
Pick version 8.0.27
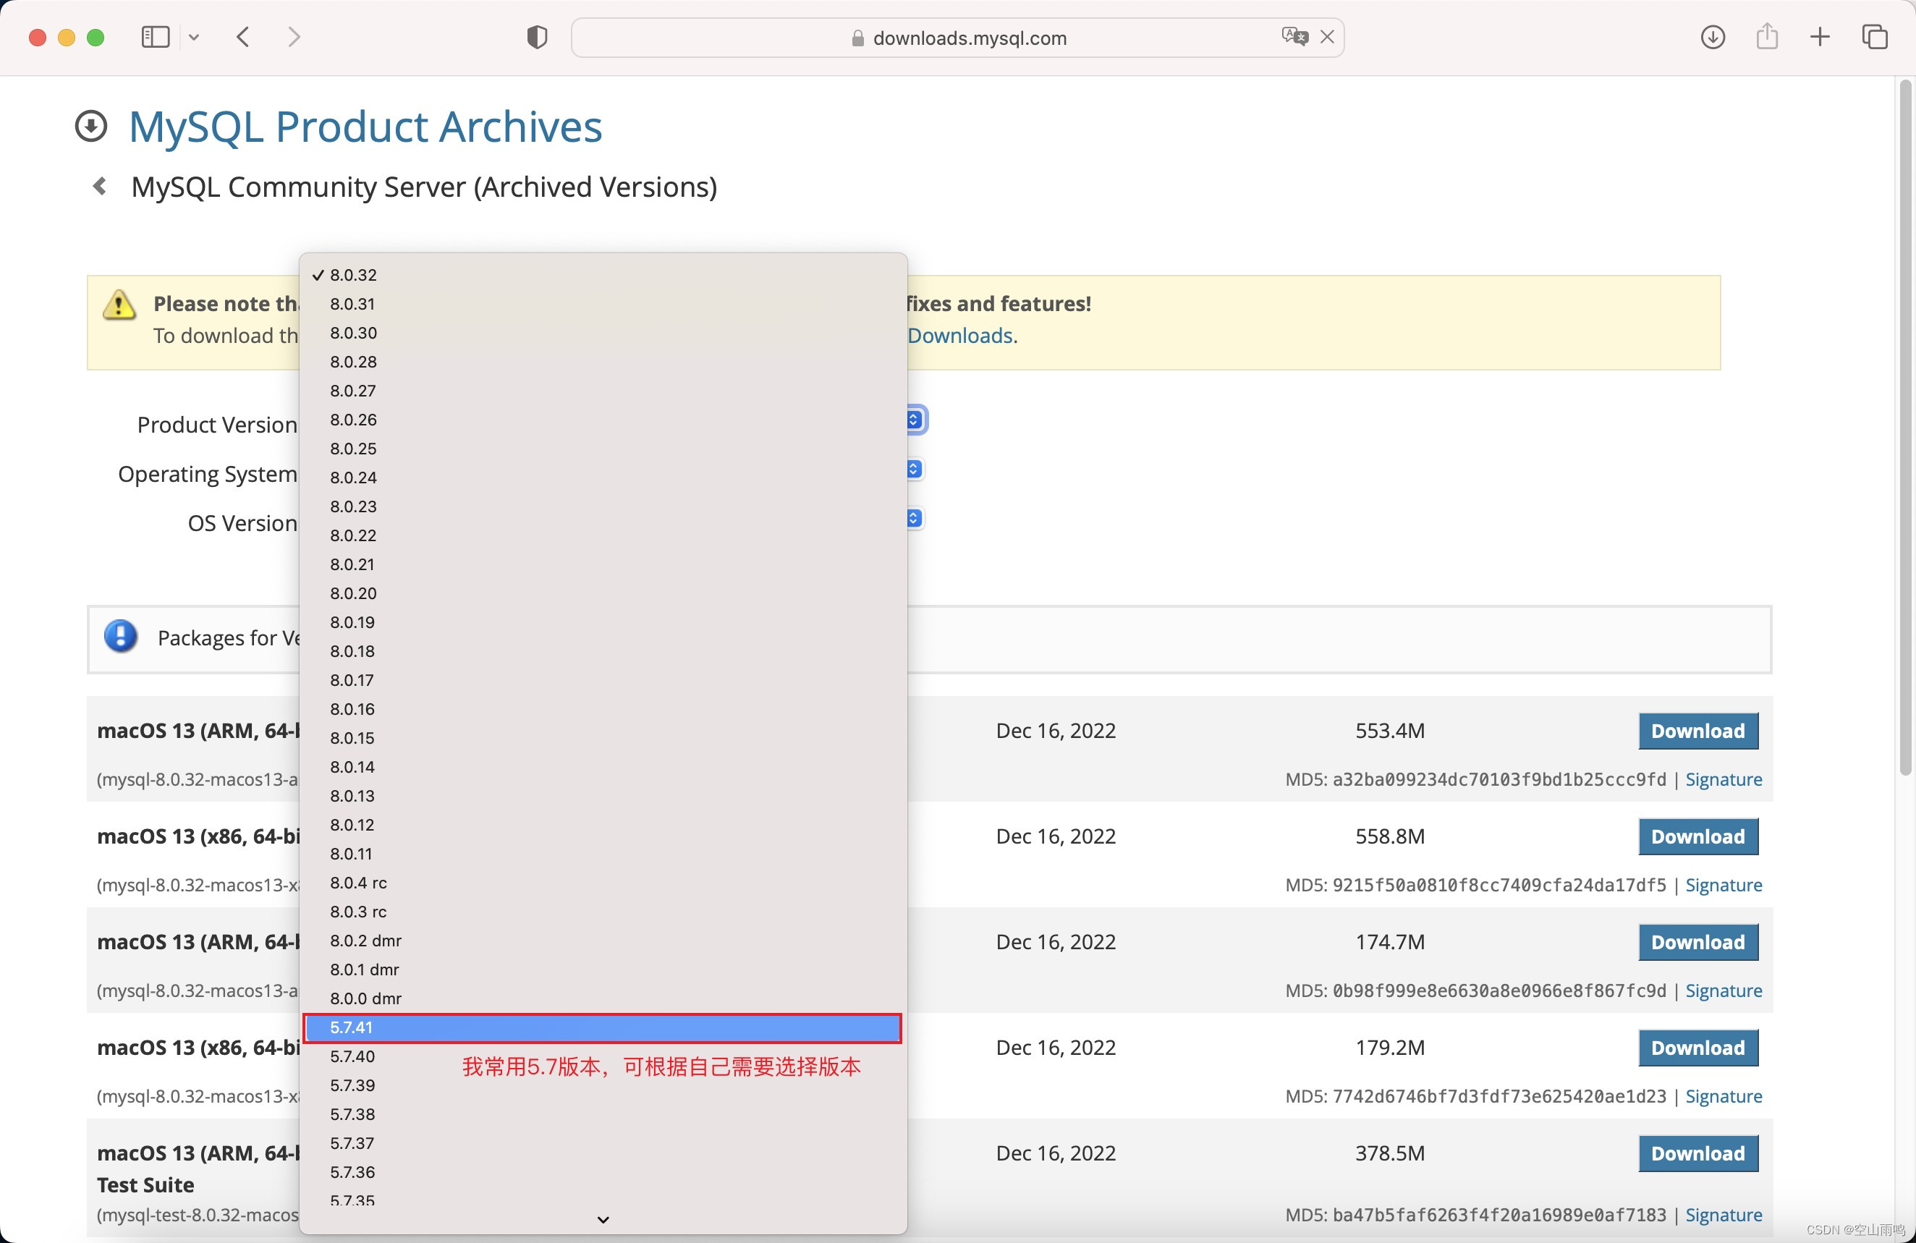(x=603, y=391)
